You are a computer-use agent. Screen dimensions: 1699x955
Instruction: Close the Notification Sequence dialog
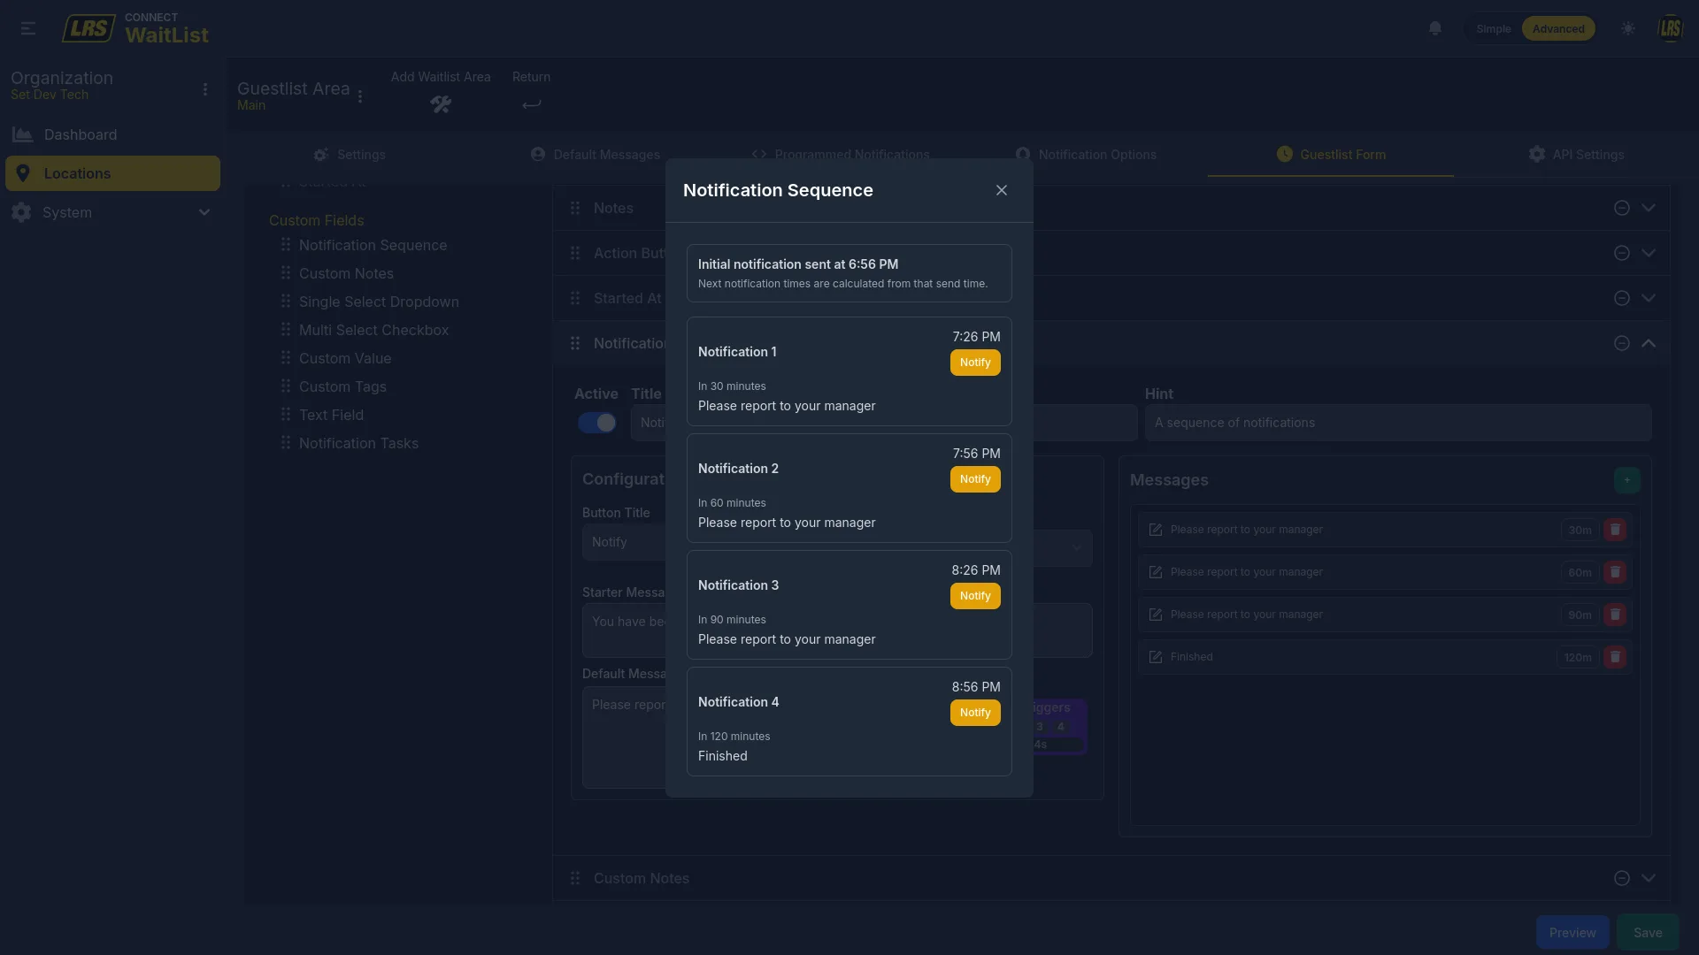pos(1002,190)
